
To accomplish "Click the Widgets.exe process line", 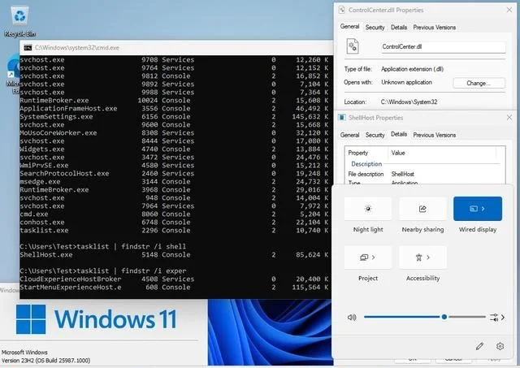I will pos(174,149).
